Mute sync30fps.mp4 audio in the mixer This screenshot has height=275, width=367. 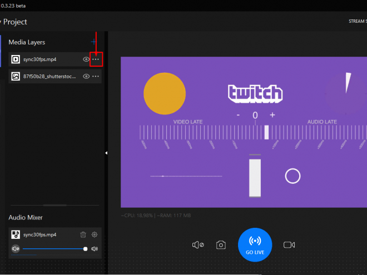click(x=16, y=249)
